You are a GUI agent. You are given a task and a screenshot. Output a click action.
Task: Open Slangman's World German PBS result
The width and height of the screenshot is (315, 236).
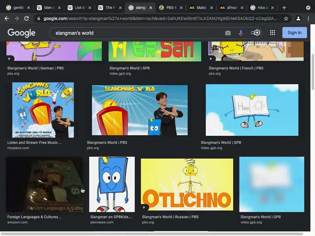(36, 68)
